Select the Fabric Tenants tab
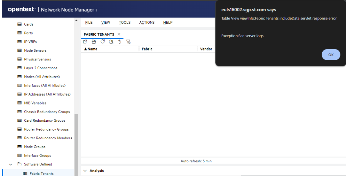The width and height of the screenshot is (346, 176). pyautogui.click(x=99, y=34)
